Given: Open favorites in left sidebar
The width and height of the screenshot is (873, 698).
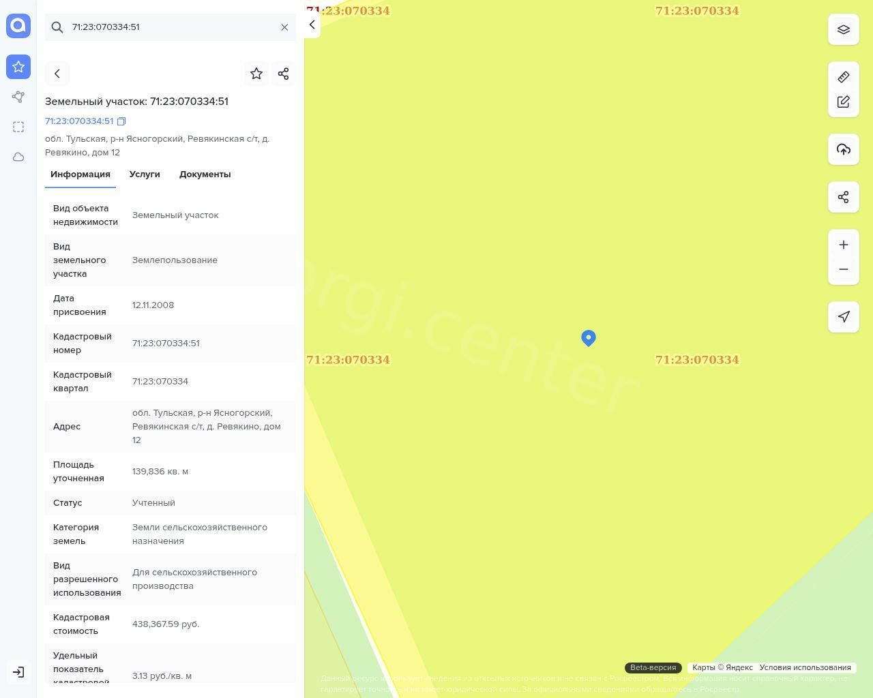Looking at the screenshot, I should 18,67.
